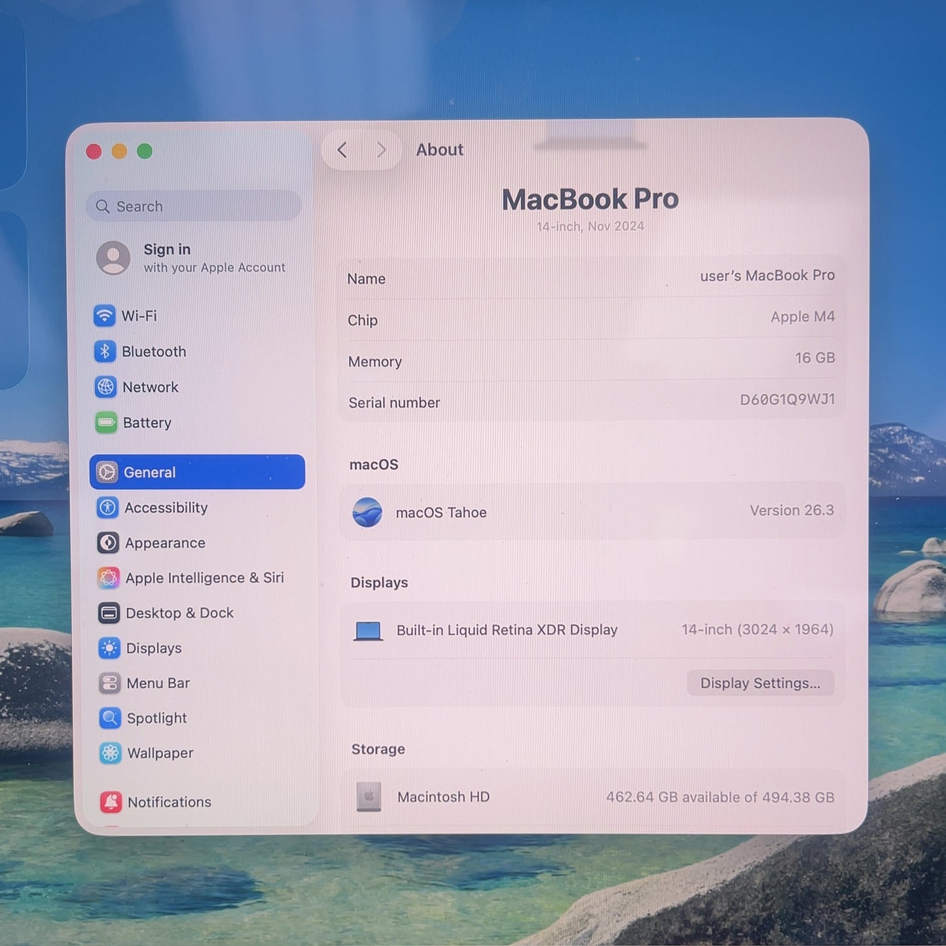The width and height of the screenshot is (946, 946).
Task: Click "14-inch (3024 × 1964)" resolution text
Action: tap(757, 629)
